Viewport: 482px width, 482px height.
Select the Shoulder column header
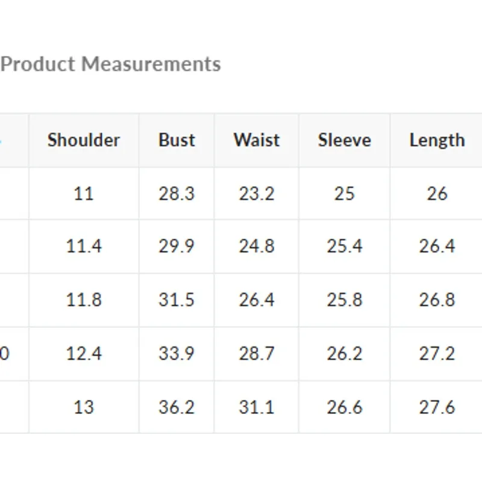84,140
